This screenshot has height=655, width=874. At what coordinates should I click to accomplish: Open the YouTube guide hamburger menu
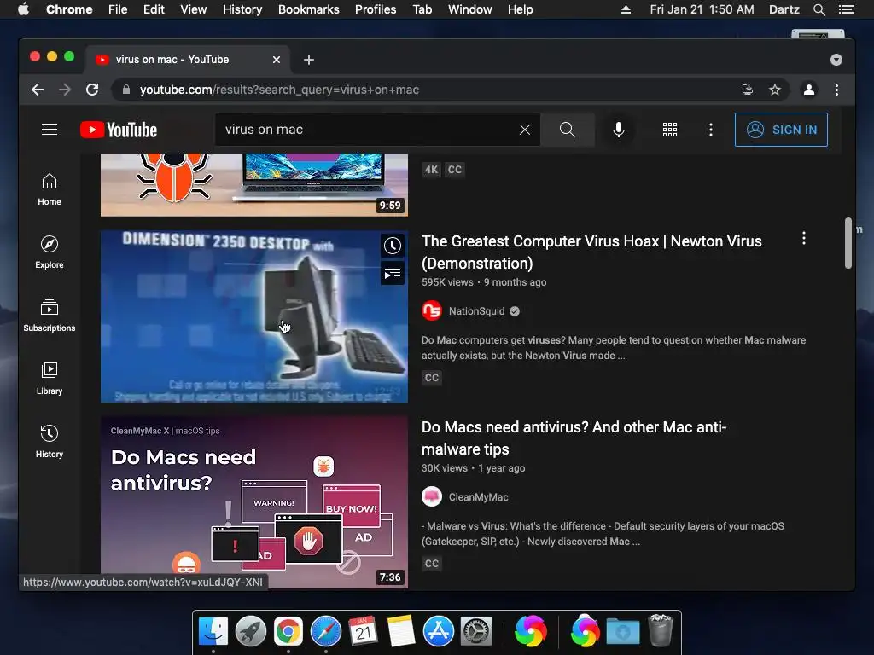50,130
